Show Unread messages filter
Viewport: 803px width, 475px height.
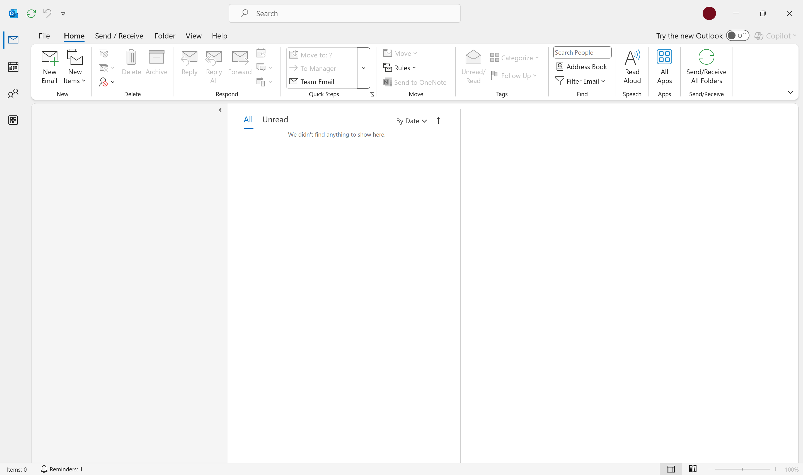(275, 119)
